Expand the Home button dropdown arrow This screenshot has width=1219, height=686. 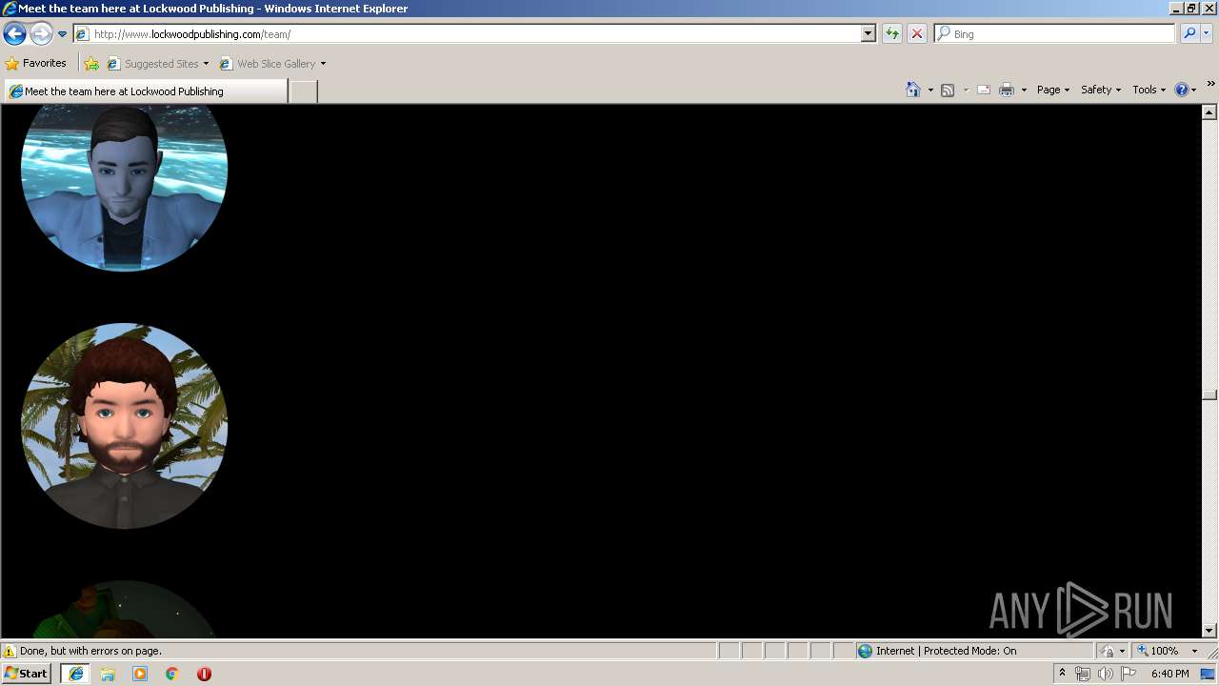930,90
